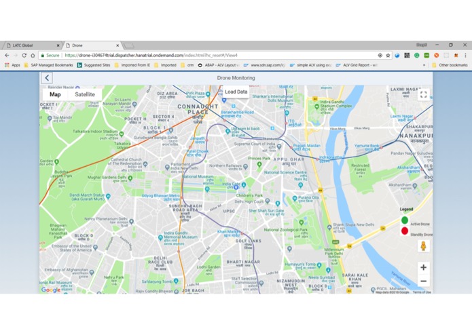The image size is (472, 335).
Task: Click the browser back arrow
Action: point(7,56)
